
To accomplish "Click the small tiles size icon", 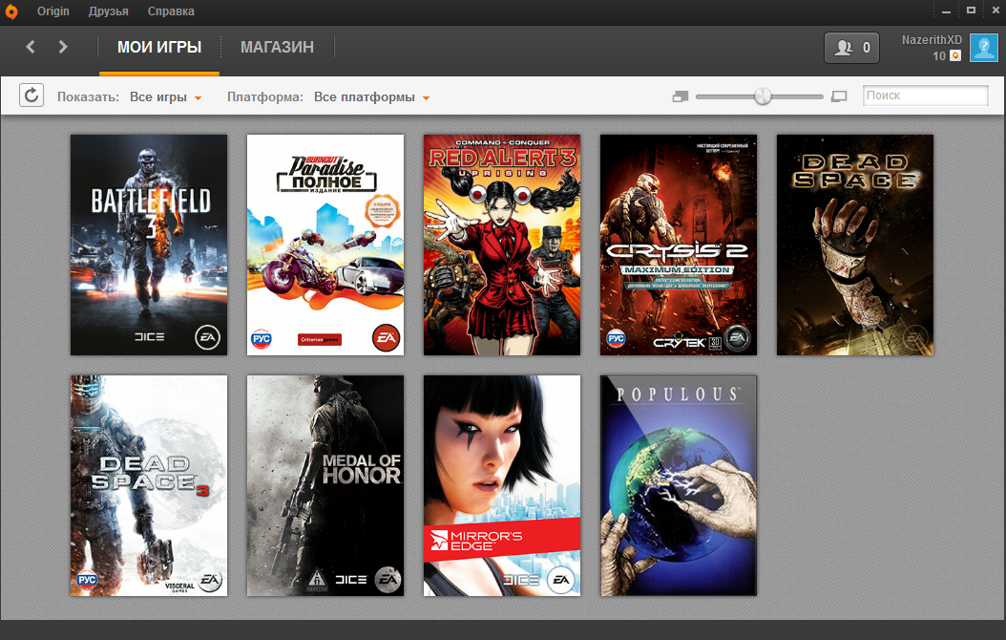I will coord(681,96).
